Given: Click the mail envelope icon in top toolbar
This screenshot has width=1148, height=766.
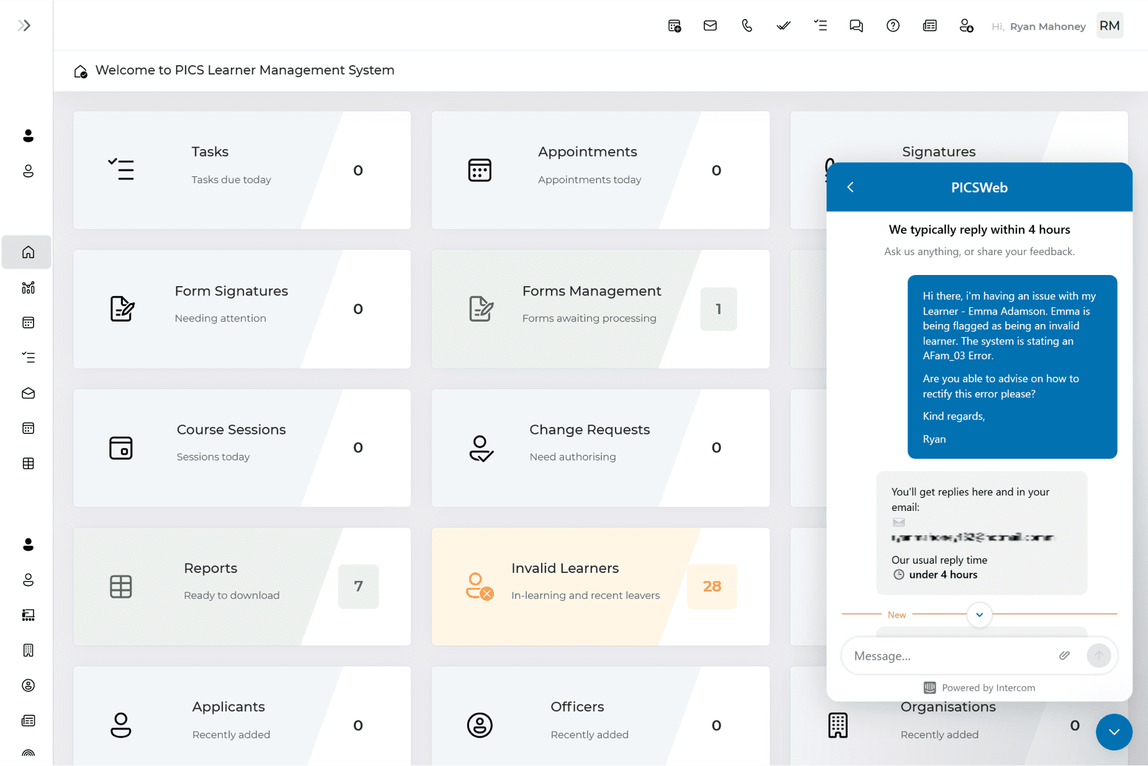Looking at the screenshot, I should pos(710,25).
